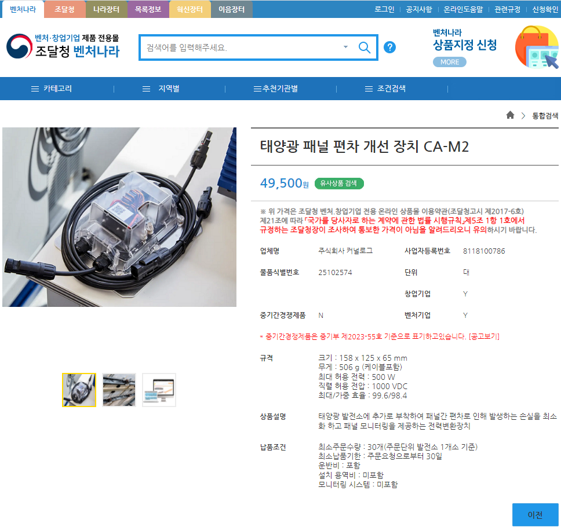Click the magnifying glass search icon
This screenshot has height=531, width=561.
point(364,47)
